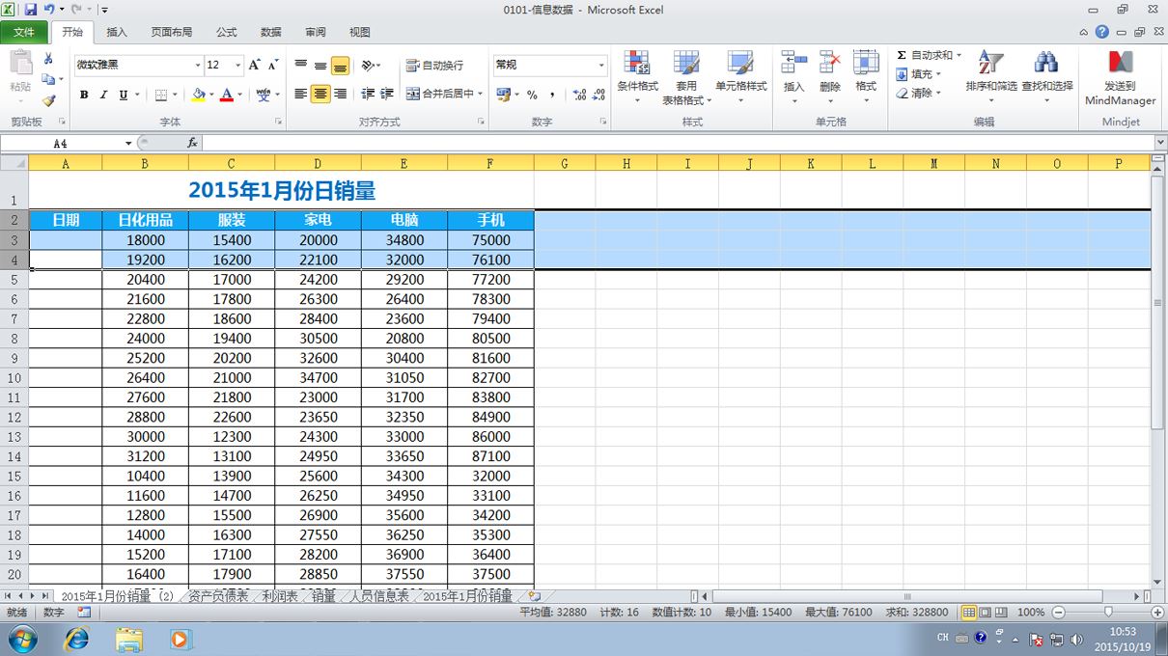Viewport: 1168px width, 656px height.
Task: Expand the 合并后居中 merge options arrow
Action: click(480, 95)
